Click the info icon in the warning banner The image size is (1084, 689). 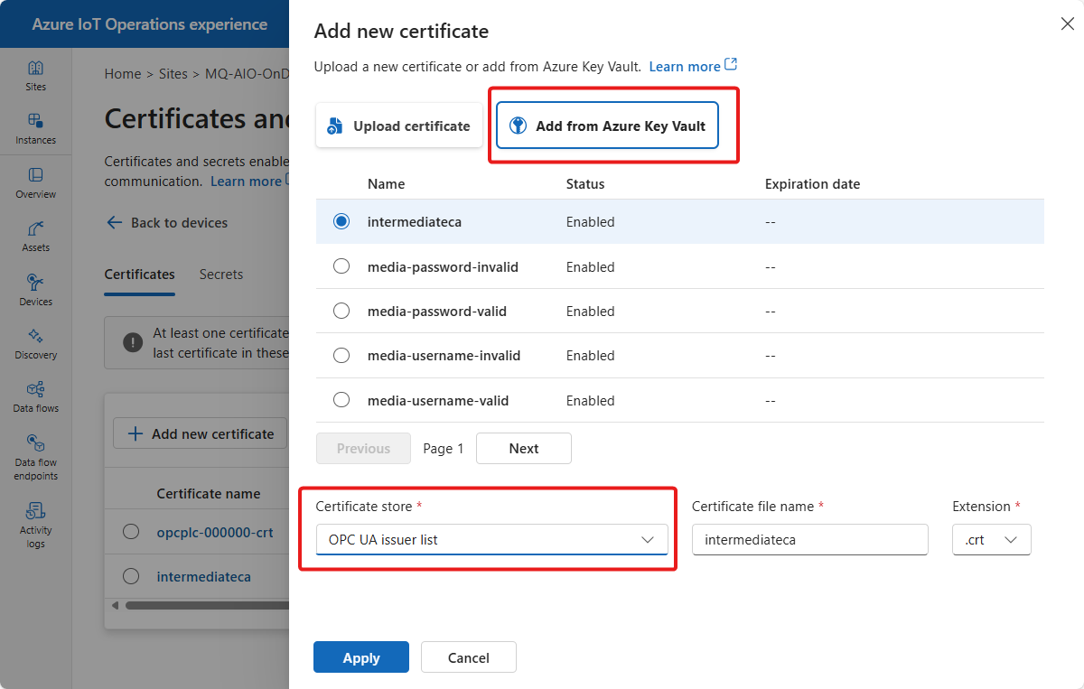point(133,342)
